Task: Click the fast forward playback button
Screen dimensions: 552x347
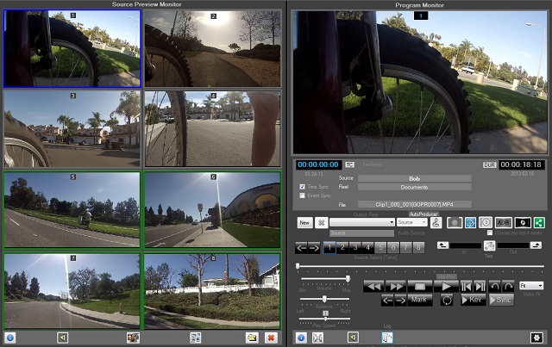Action: point(396,286)
